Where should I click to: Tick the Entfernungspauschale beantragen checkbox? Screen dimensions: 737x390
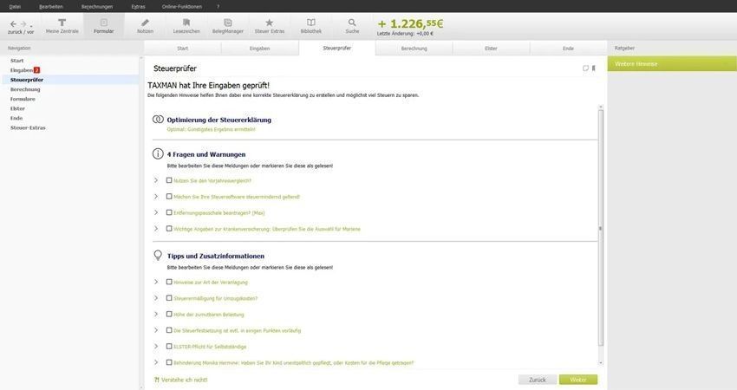(169, 212)
